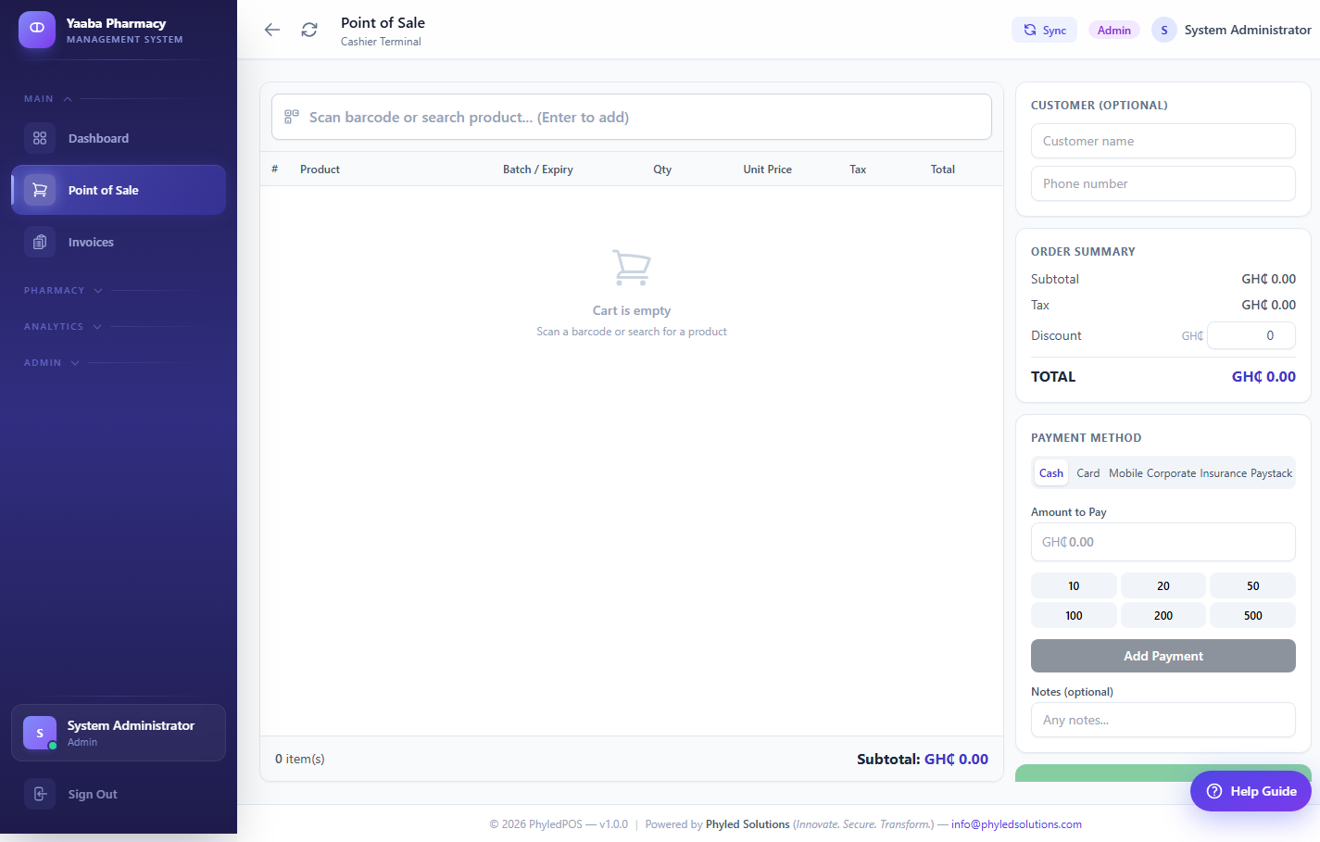Focus the Customer name field

(x=1163, y=141)
